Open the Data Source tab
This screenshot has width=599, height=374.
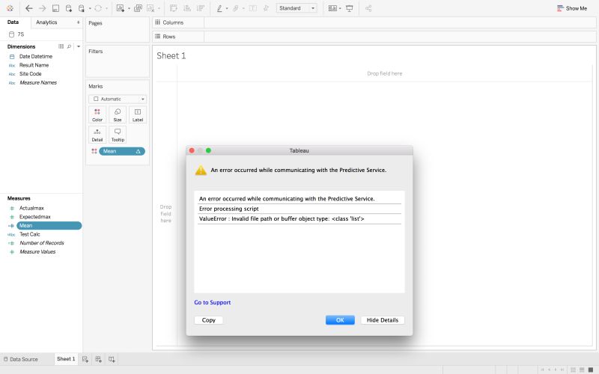(x=21, y=359)
